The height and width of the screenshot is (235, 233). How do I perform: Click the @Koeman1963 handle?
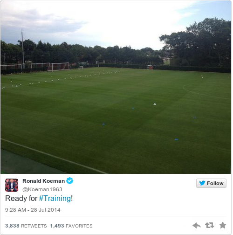point(42,189)
